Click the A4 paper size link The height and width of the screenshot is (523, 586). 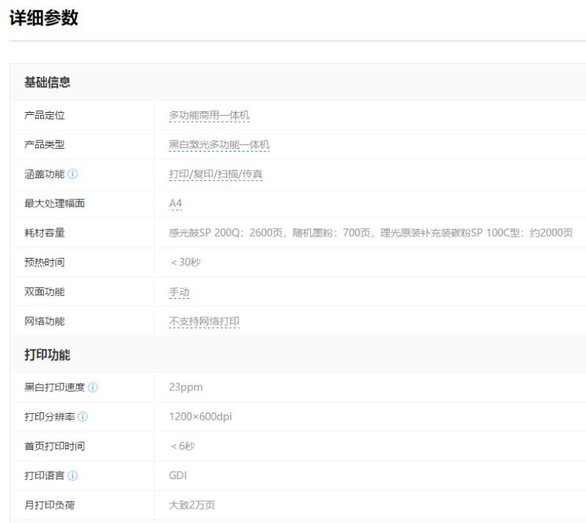tap(176, 204)
